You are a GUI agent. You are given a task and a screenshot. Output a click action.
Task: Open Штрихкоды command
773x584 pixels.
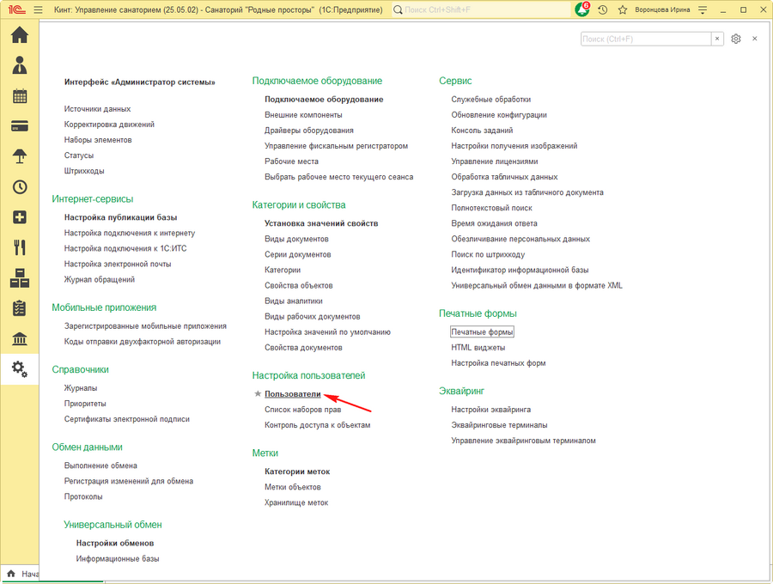84,171
